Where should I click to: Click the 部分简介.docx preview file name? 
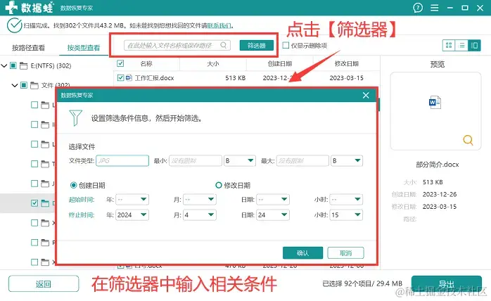(x=437, y=165)
